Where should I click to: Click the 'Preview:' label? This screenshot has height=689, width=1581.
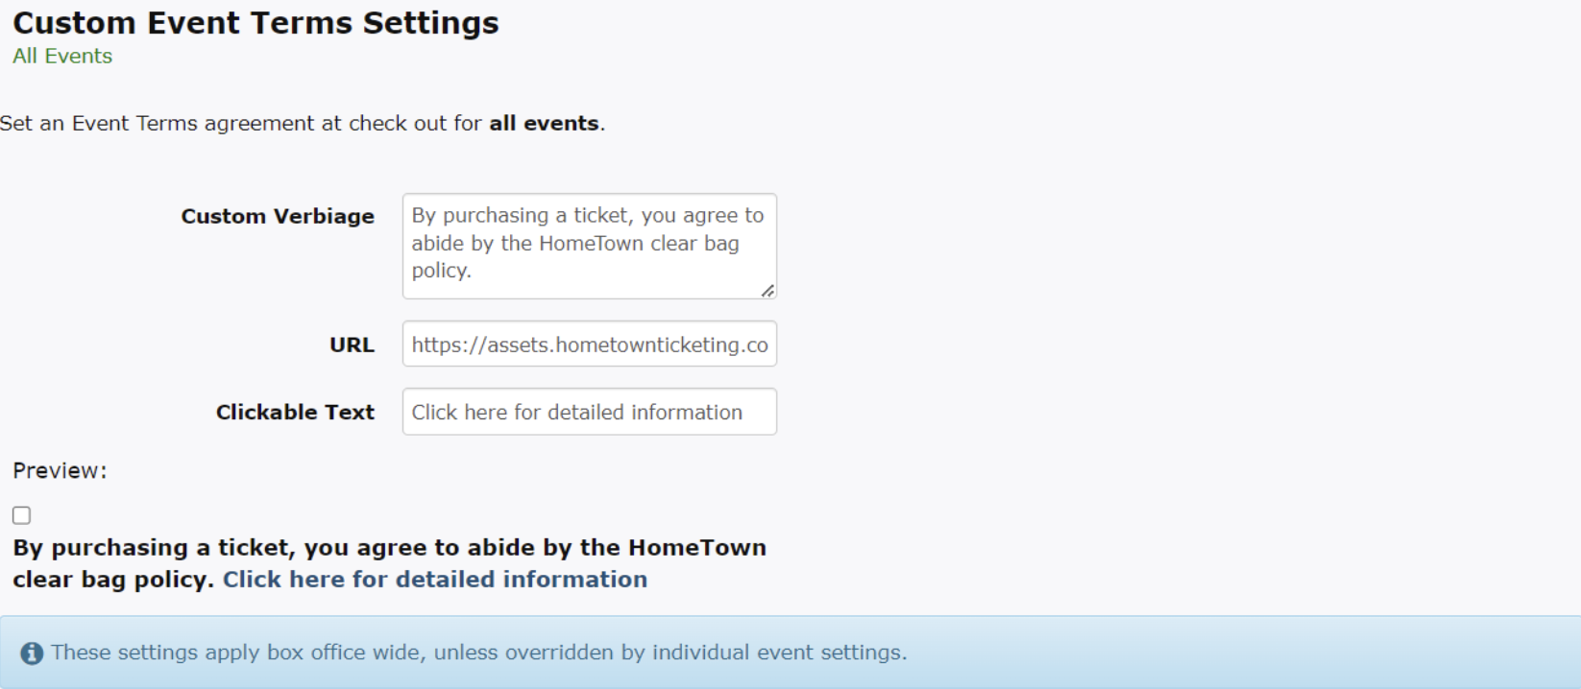point(60,471)
